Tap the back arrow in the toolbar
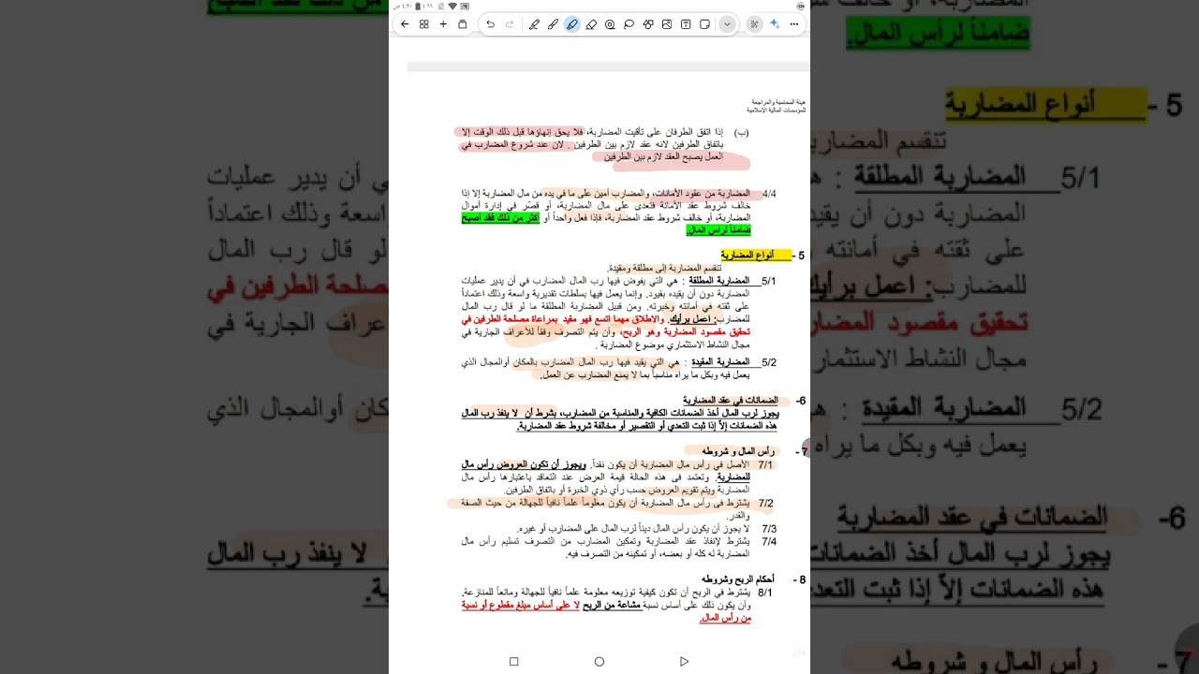This screenshot has height=674, width=1199. [x=404, y=24]
